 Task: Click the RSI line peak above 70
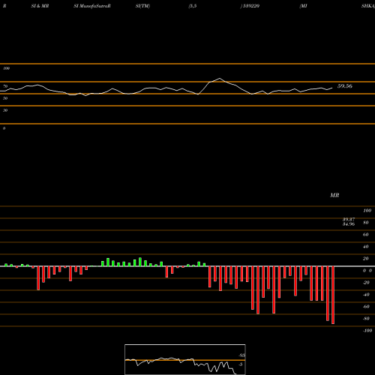220,79
